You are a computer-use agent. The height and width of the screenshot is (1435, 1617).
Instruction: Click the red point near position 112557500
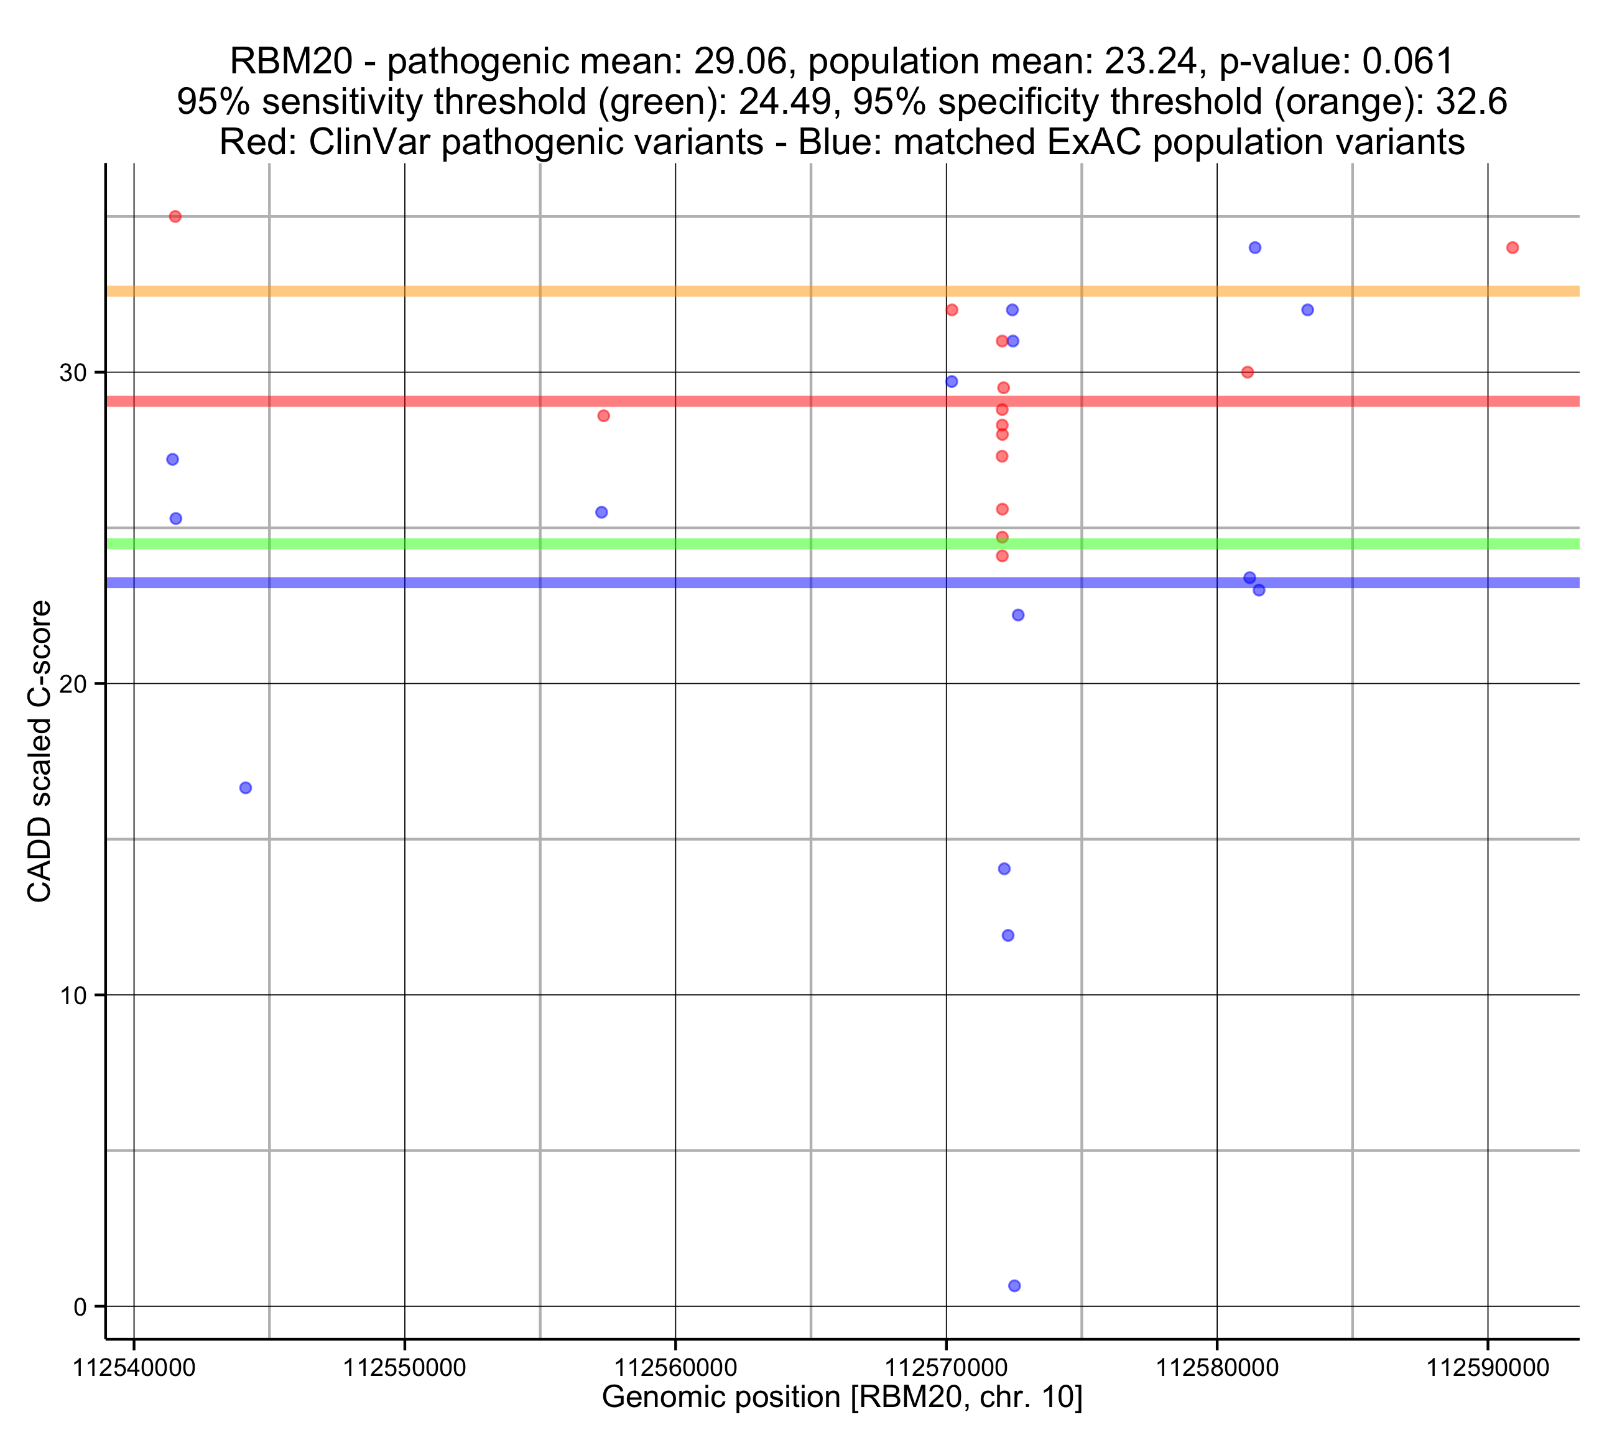coord(604,415)
